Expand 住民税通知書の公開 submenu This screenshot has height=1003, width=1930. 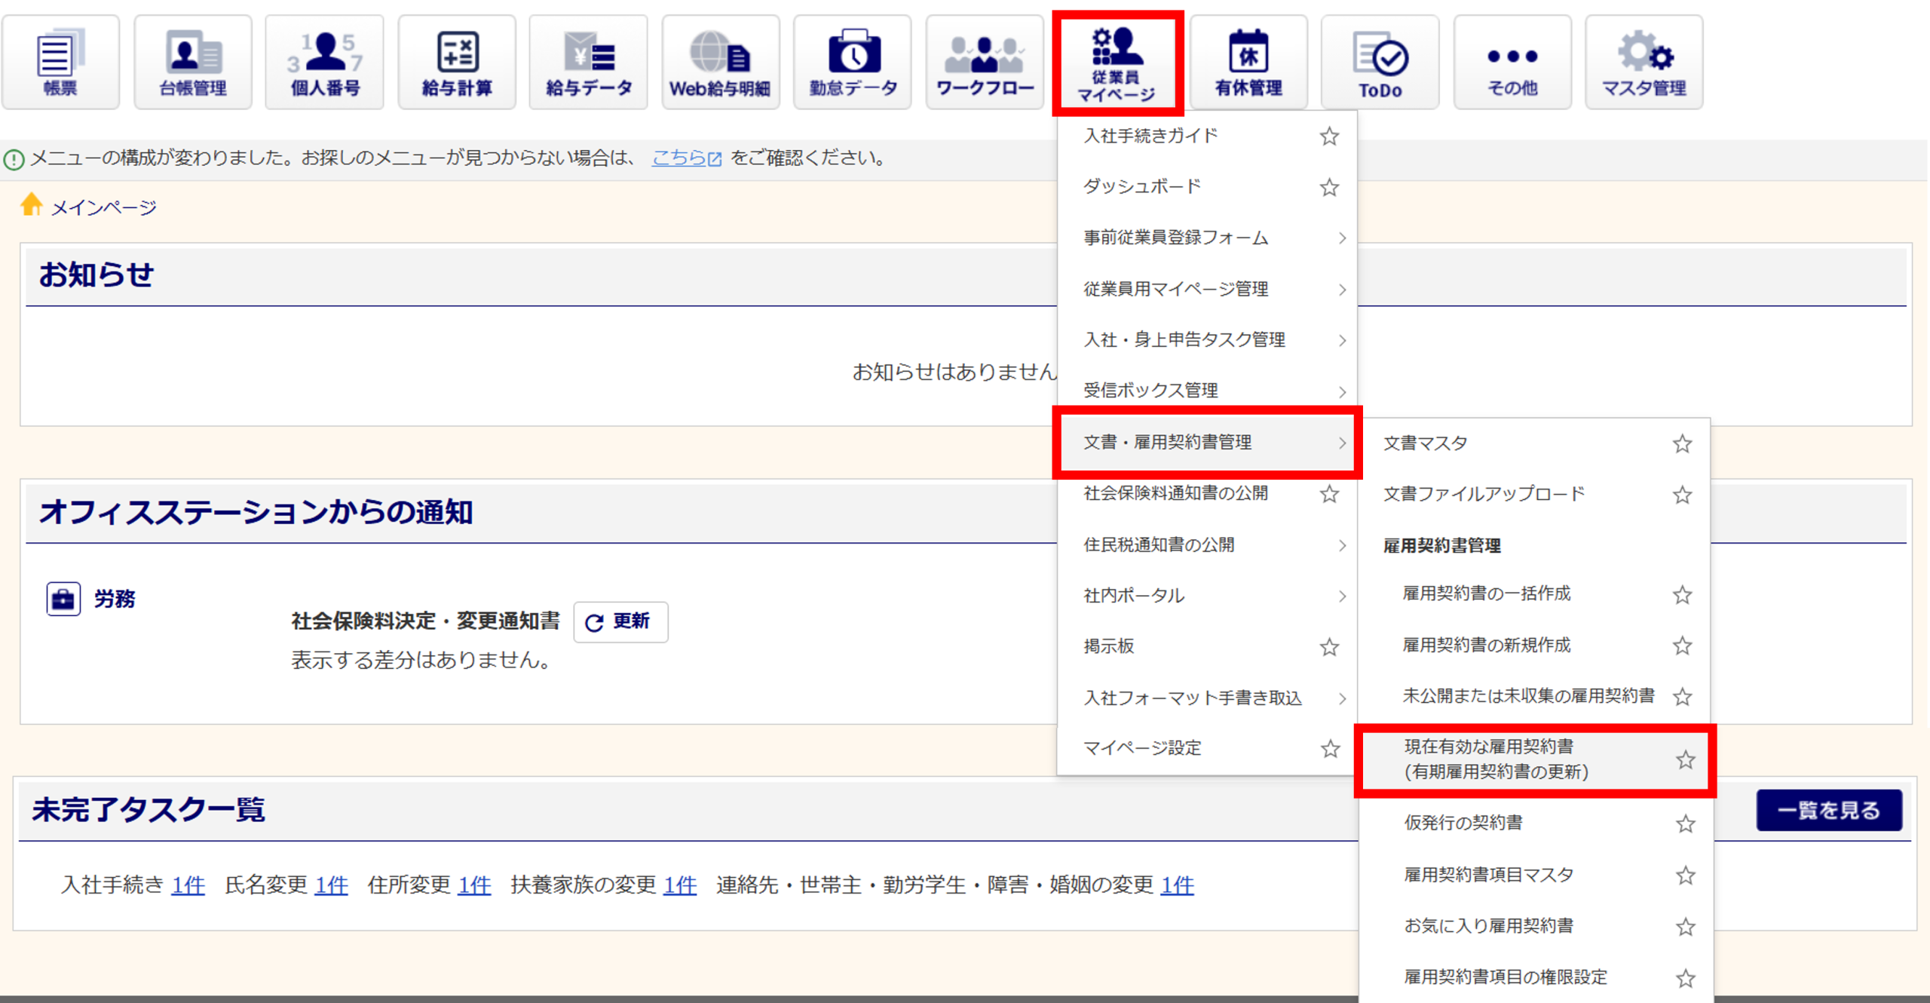[x=1341, y=545]
